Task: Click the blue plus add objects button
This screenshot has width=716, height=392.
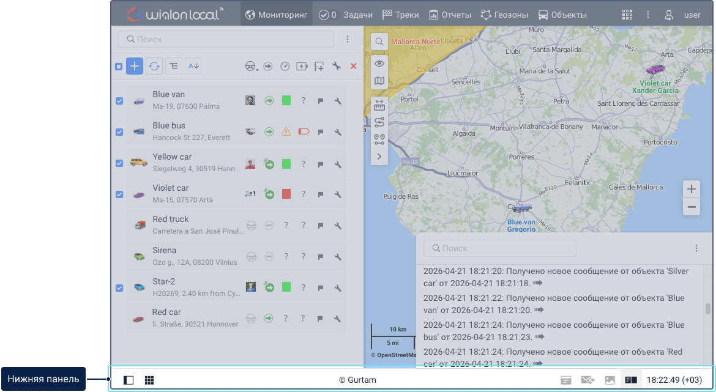Action: click(135, 66)
